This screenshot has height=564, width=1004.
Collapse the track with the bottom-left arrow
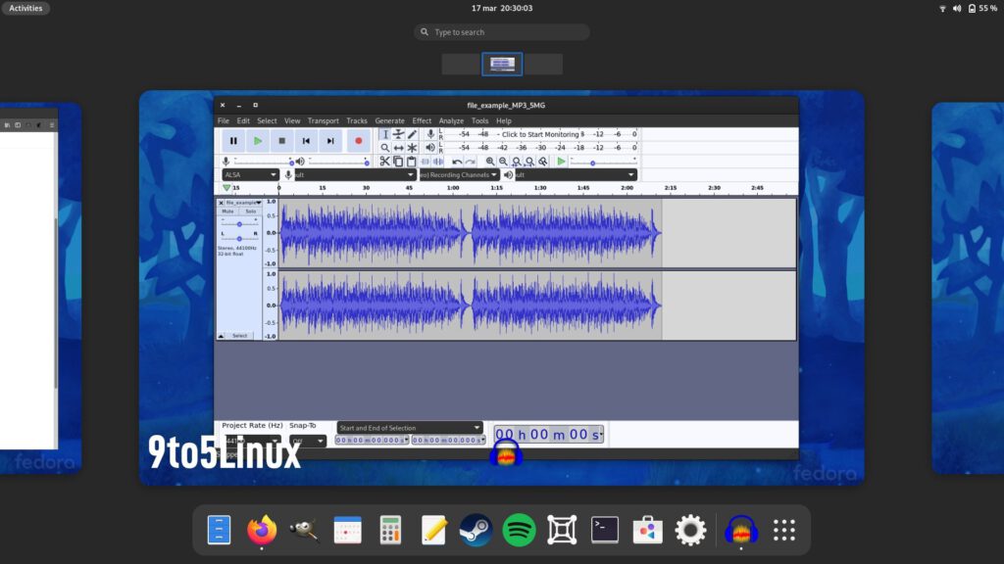coord(221,336)
